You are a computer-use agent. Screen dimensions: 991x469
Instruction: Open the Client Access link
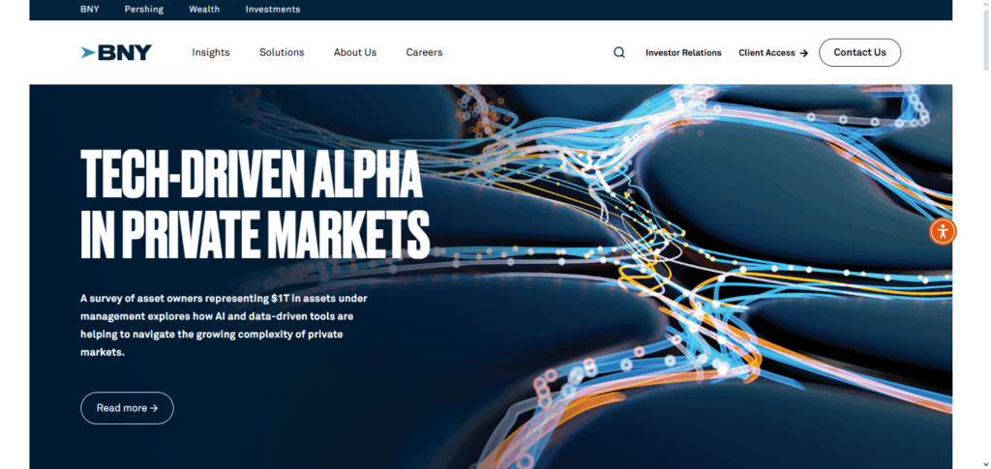(773, 53)
